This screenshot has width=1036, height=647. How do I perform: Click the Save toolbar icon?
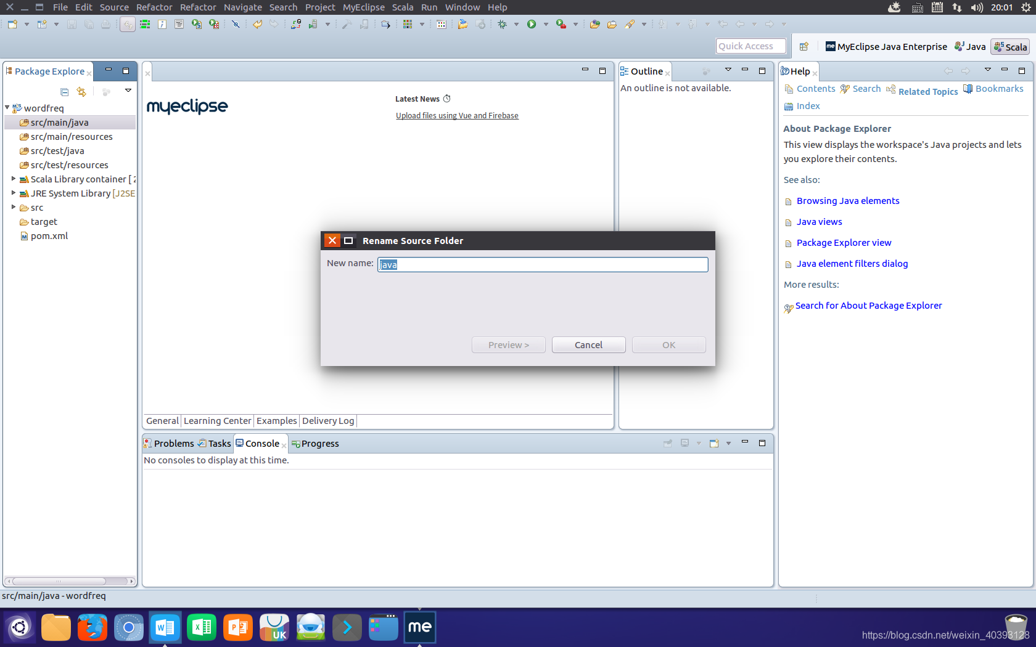(x=72, y=24)
